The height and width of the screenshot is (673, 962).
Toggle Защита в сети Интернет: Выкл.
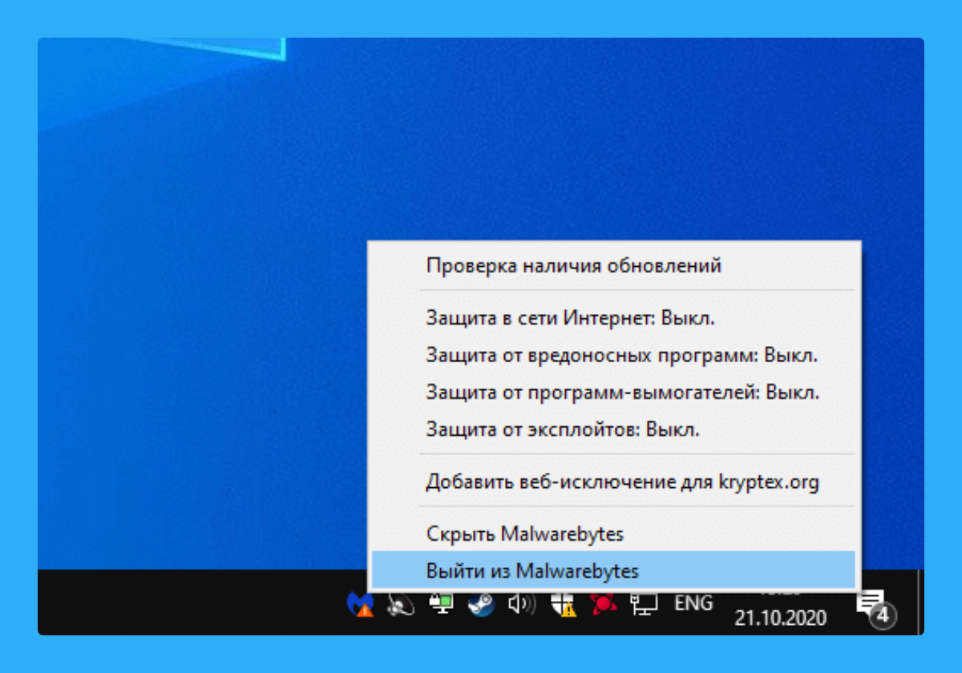click(613, 318)
